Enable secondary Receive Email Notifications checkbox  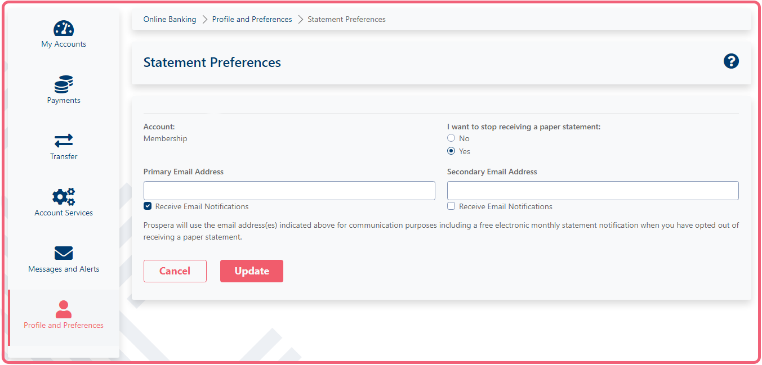(451, 206)
